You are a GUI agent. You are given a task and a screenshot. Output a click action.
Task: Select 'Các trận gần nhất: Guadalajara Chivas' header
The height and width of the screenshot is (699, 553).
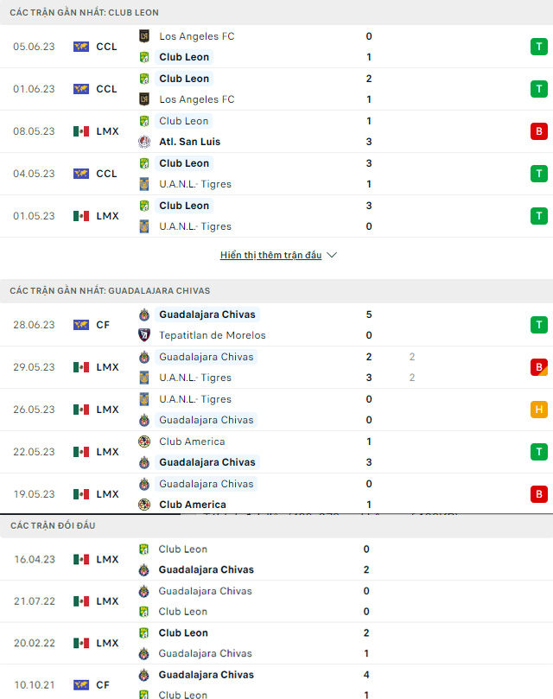(x=110, y=291)
